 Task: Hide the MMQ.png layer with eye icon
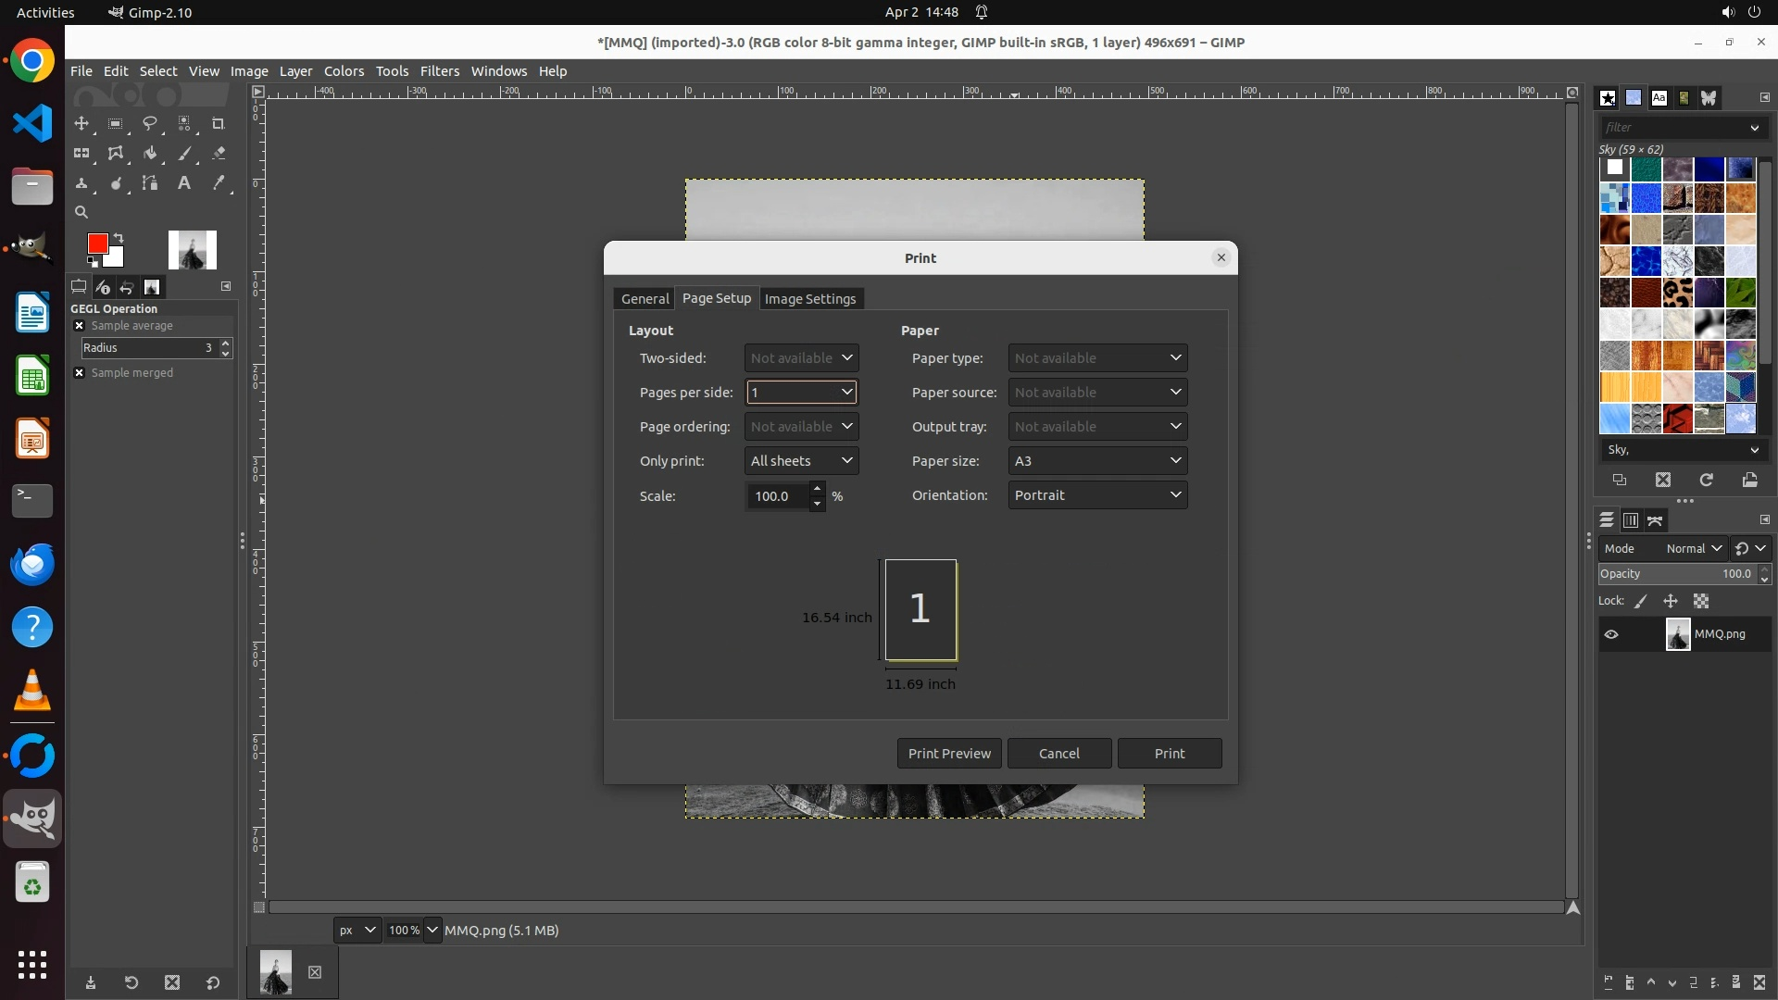(x=1611, y=634)
